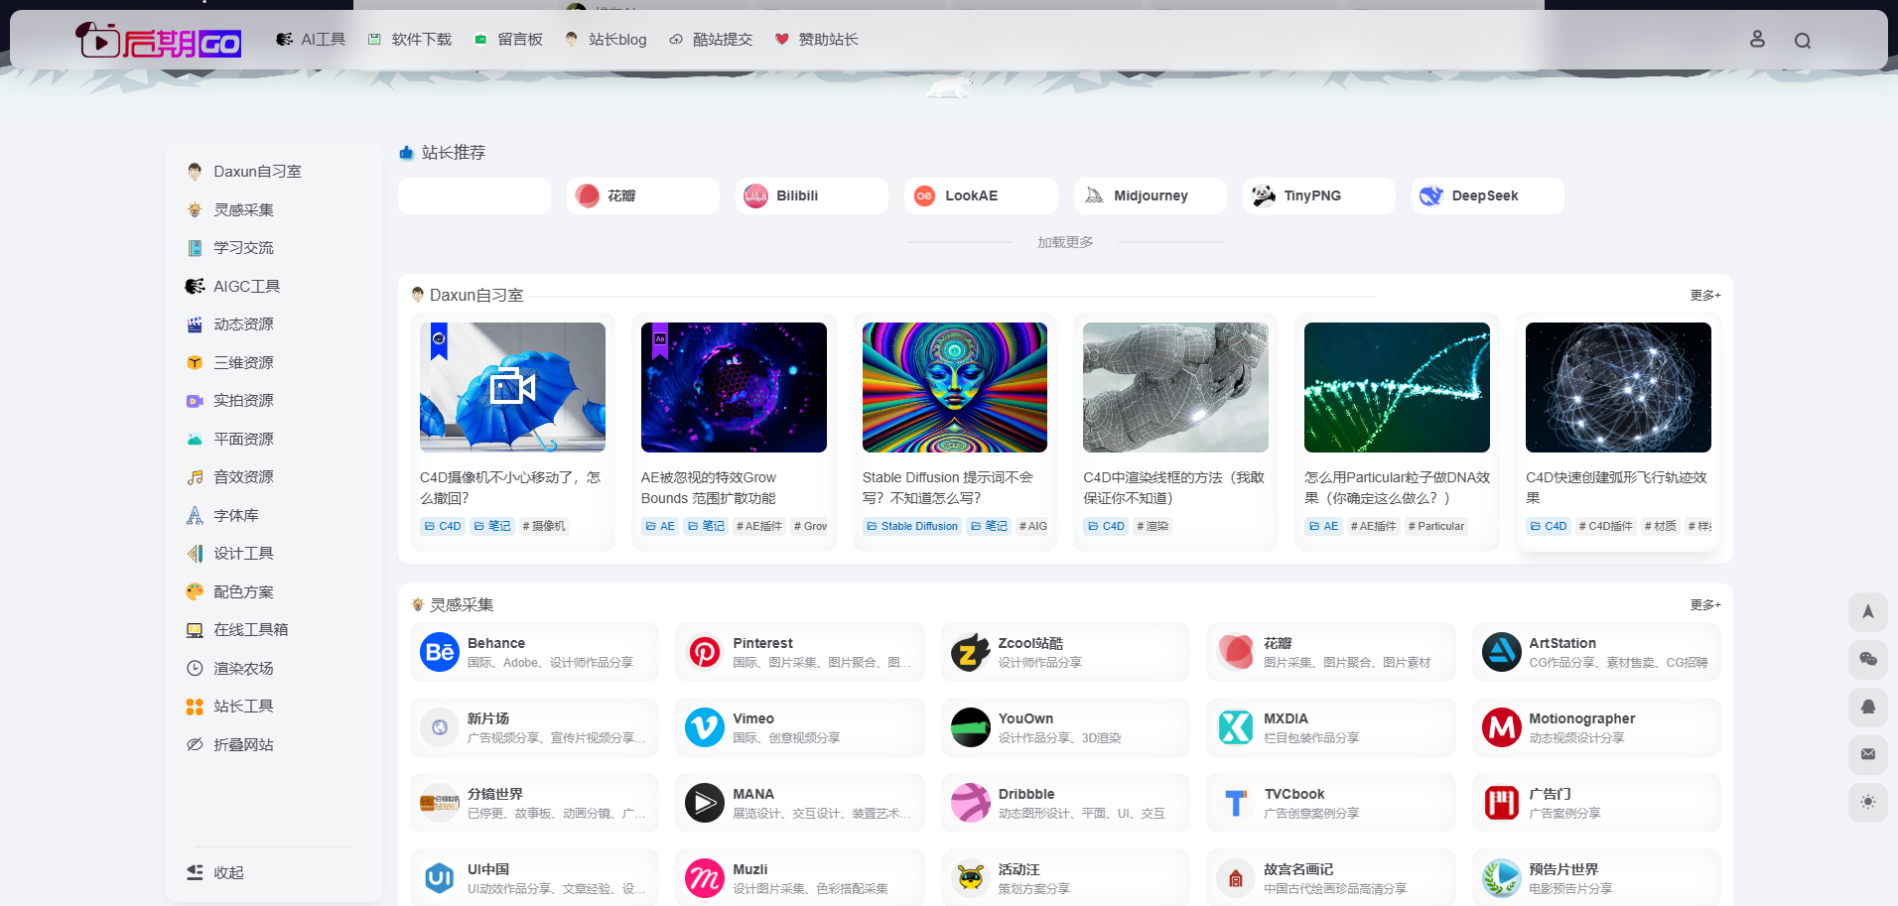Open the 三维资源 cube icon in sidebar
This screenshot has width=1898, height=906.
(x=195, y=362)
